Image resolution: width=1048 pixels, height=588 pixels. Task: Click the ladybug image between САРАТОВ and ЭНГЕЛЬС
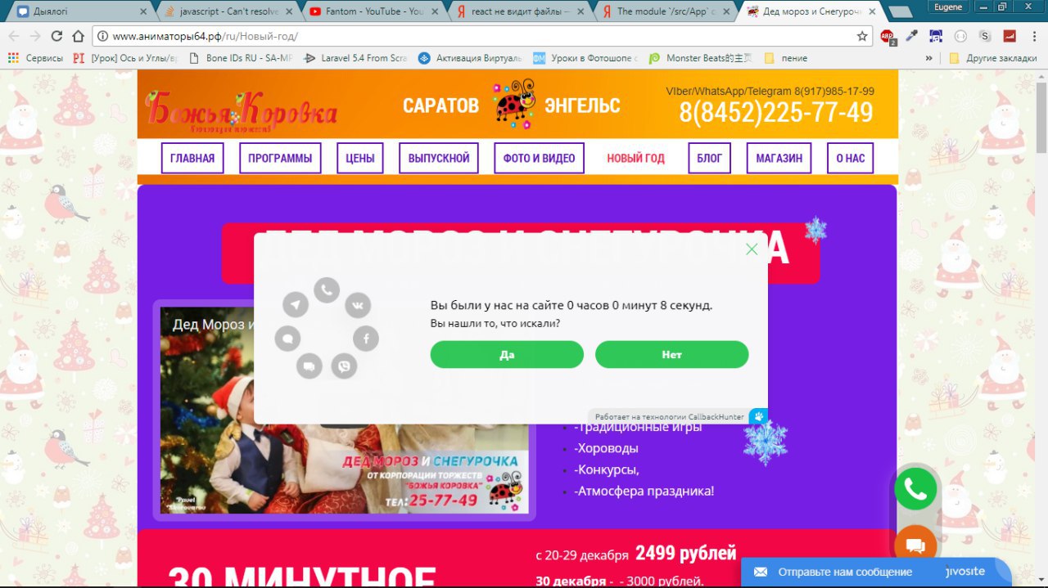(514, 104)
